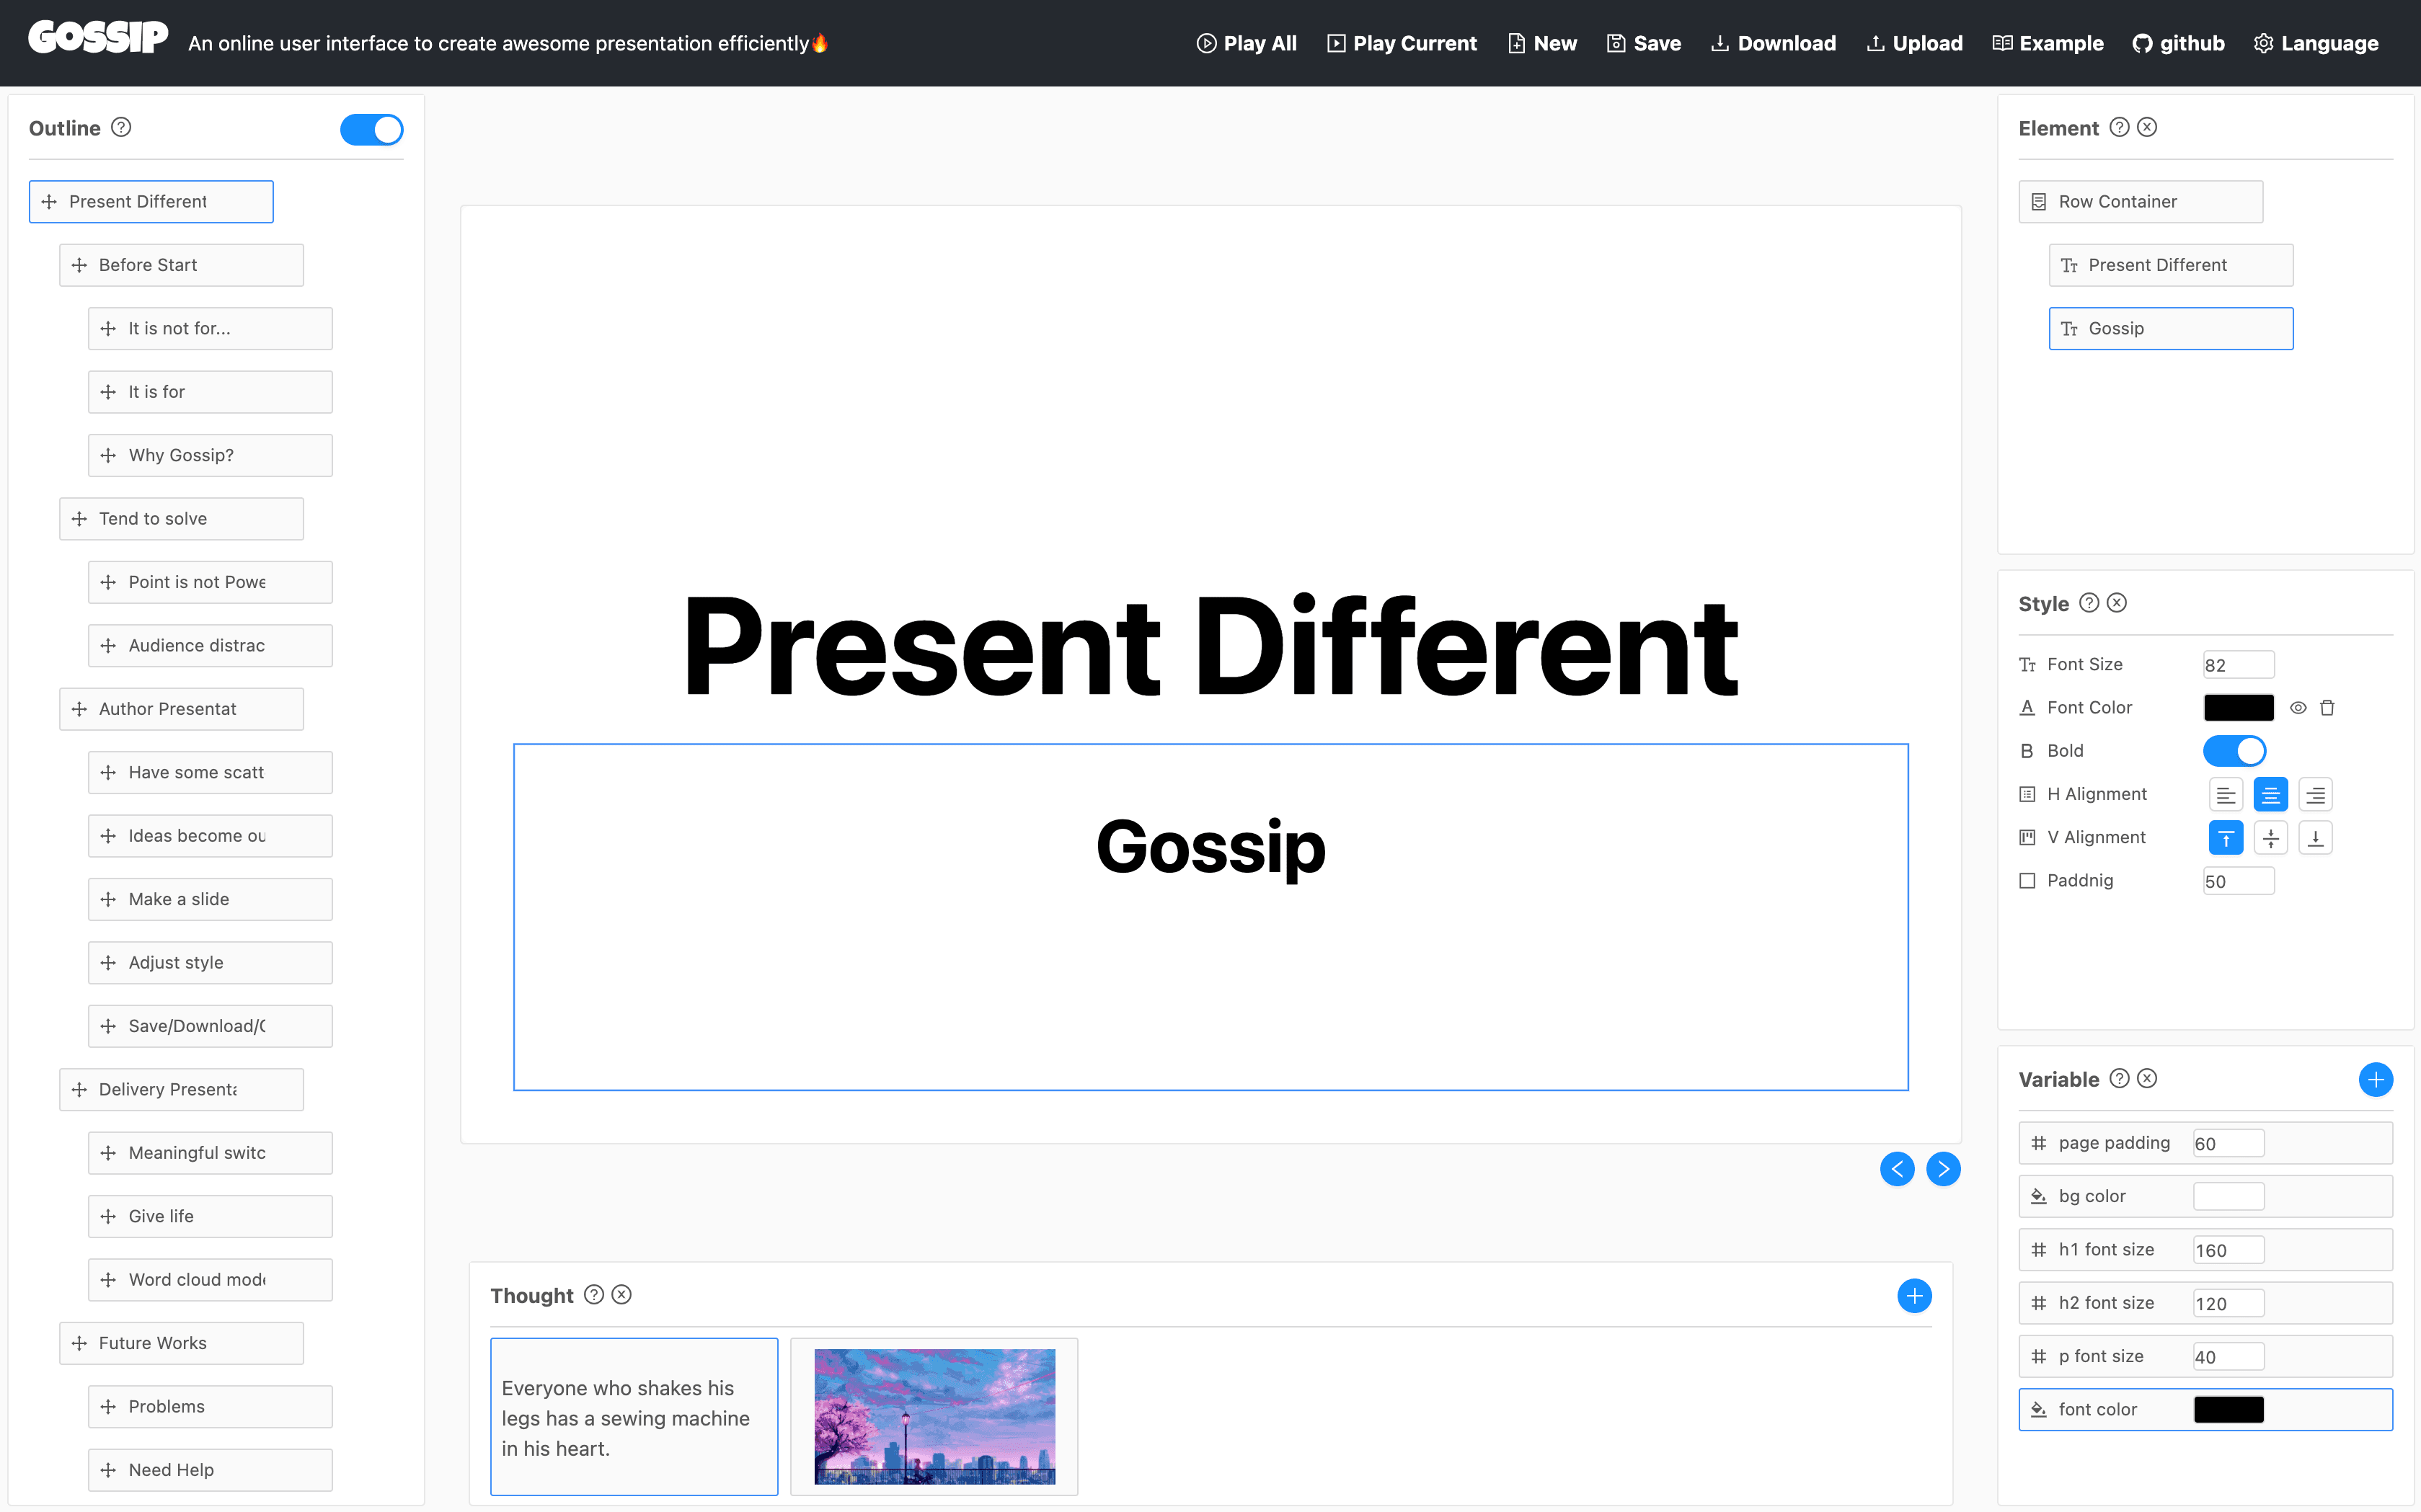
Task: View the Example presentation icon
Action: pyautogui.click(x=2002, y=43)
